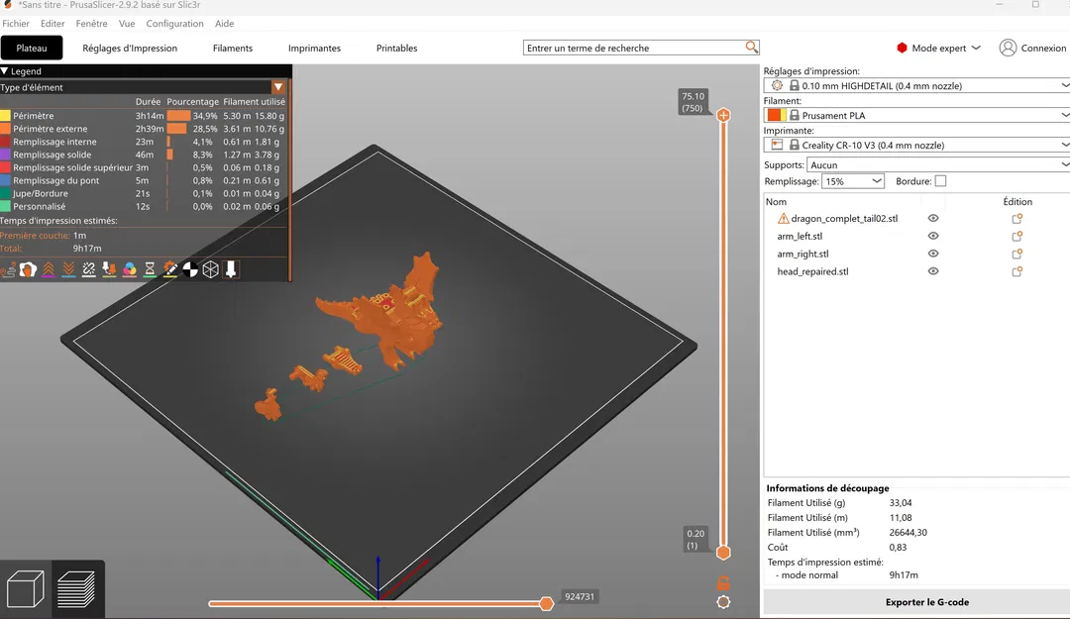Switch to 3D editor view cube icon
Image resolution: width=1070 pixels, height=619 pixels.
(25, 588)
